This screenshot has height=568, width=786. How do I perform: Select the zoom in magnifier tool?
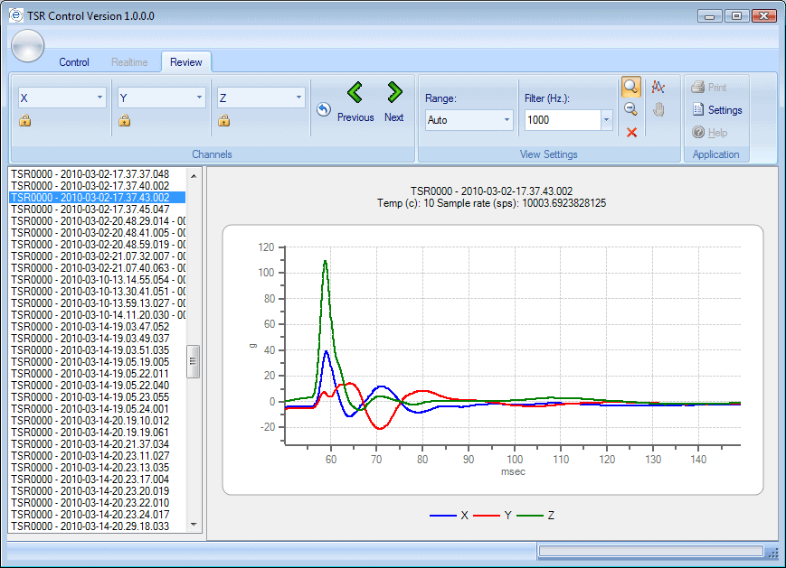tap(631, 87)
